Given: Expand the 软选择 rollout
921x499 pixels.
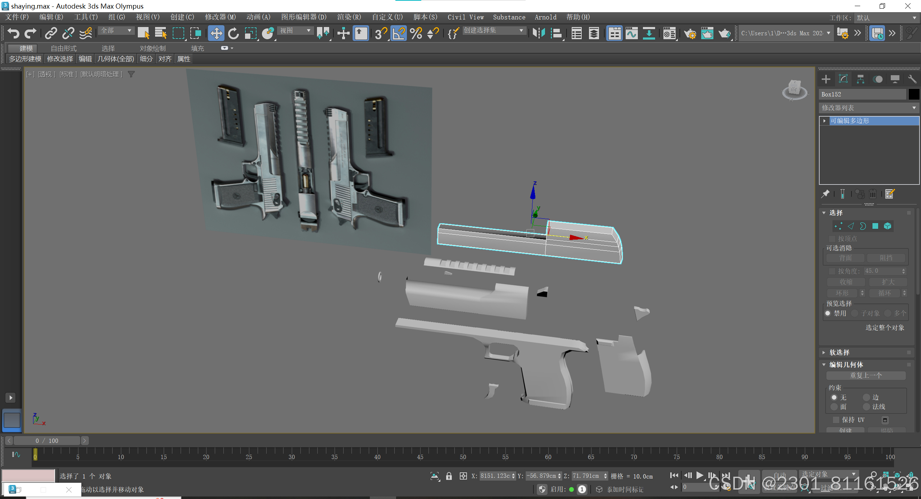Looking at the screenshot, I should point(839,352).
